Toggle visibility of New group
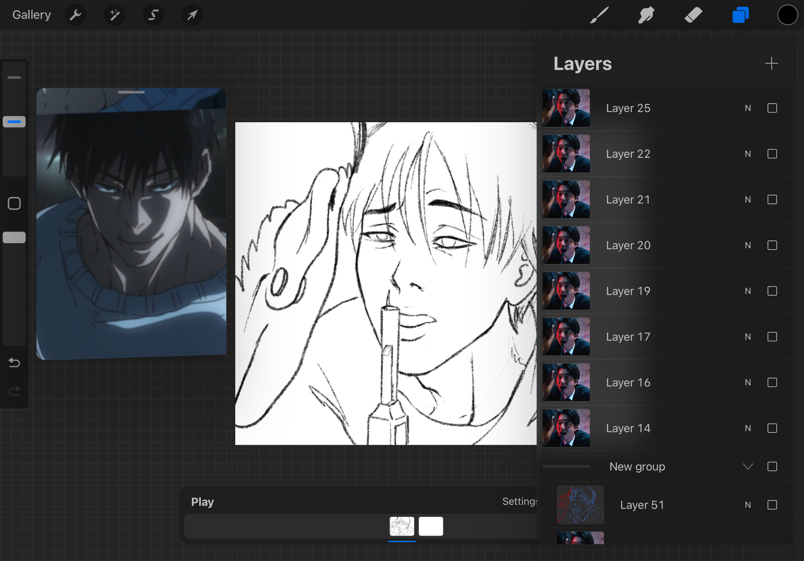Screen dimensions: 804x561 (772, 467)
